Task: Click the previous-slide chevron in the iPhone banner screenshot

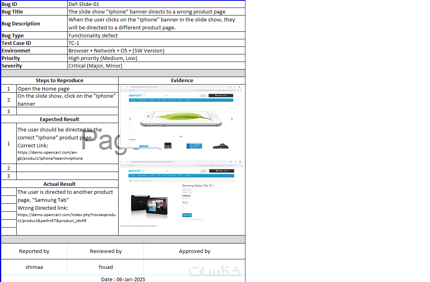Action: (x=130, y=119)
